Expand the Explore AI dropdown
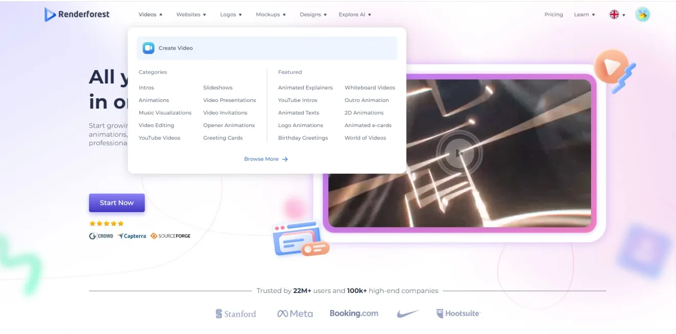 (355, 14)
